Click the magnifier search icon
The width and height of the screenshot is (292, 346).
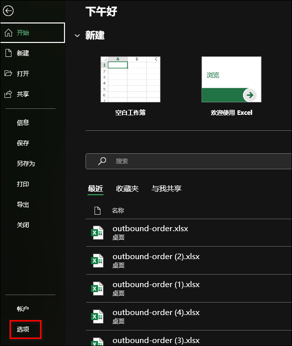pos(102,161)
